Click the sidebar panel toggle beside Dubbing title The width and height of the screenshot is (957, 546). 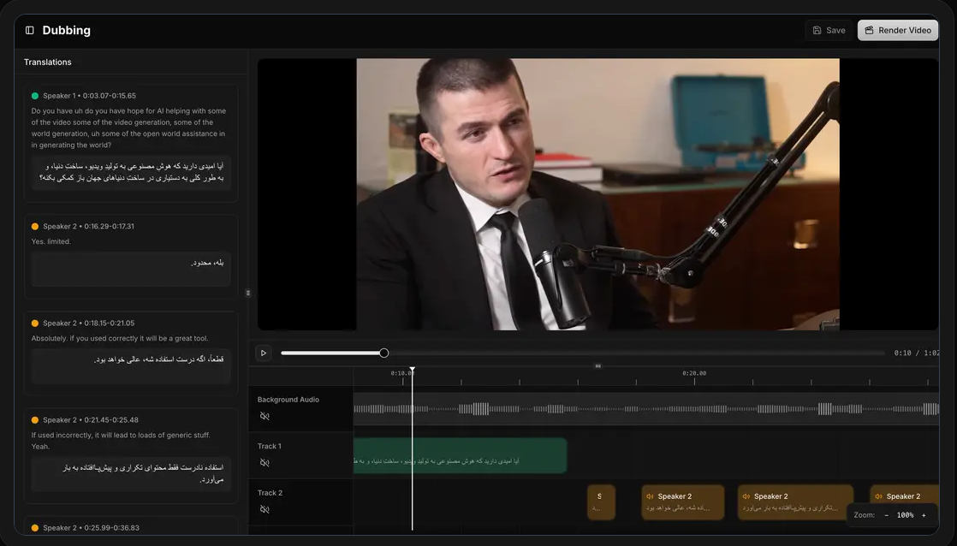(x=28, y=29)
